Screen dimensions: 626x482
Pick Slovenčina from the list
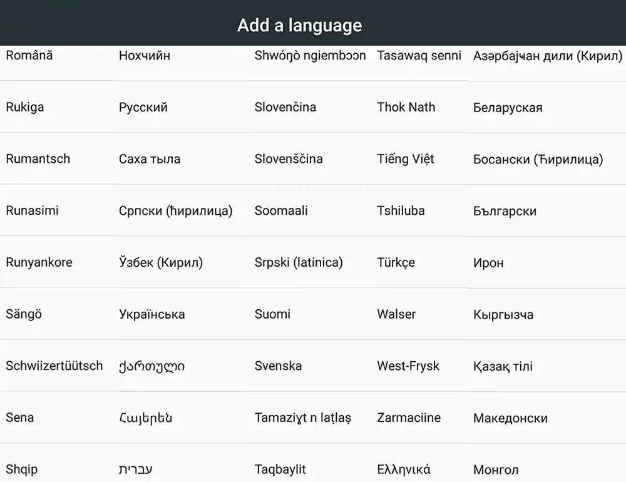coord(285,107)
